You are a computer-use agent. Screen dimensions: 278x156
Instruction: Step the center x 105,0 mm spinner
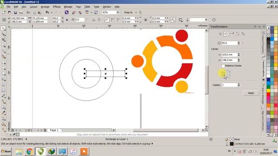(x=239, y=55)
